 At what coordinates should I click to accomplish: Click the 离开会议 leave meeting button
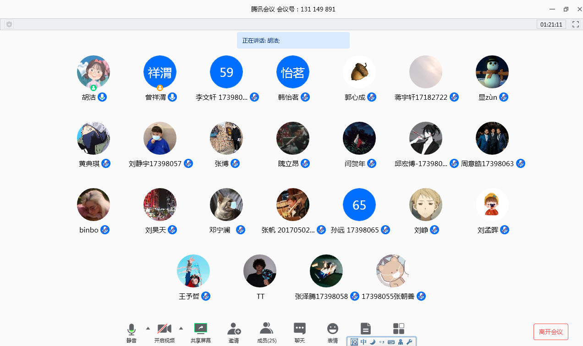550,332
